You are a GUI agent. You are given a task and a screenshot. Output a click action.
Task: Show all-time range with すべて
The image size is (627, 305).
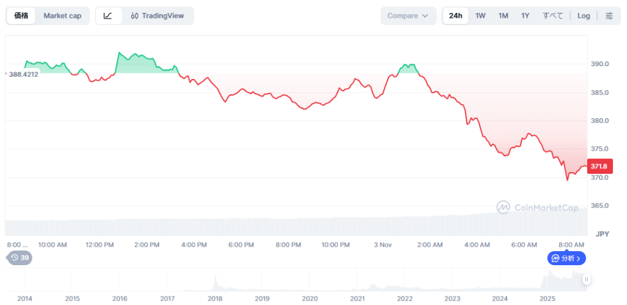(x=552, y=16)
